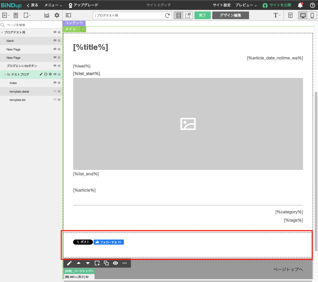Toggle the side panel layout icon
The image size is (318, 282).
[x=68, y=15]
